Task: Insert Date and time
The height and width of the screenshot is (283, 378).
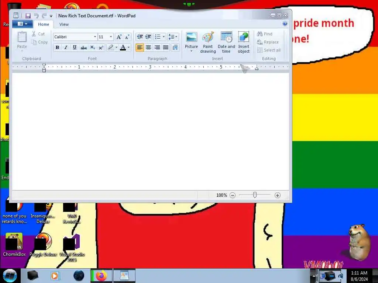Action: coord(226,42)
